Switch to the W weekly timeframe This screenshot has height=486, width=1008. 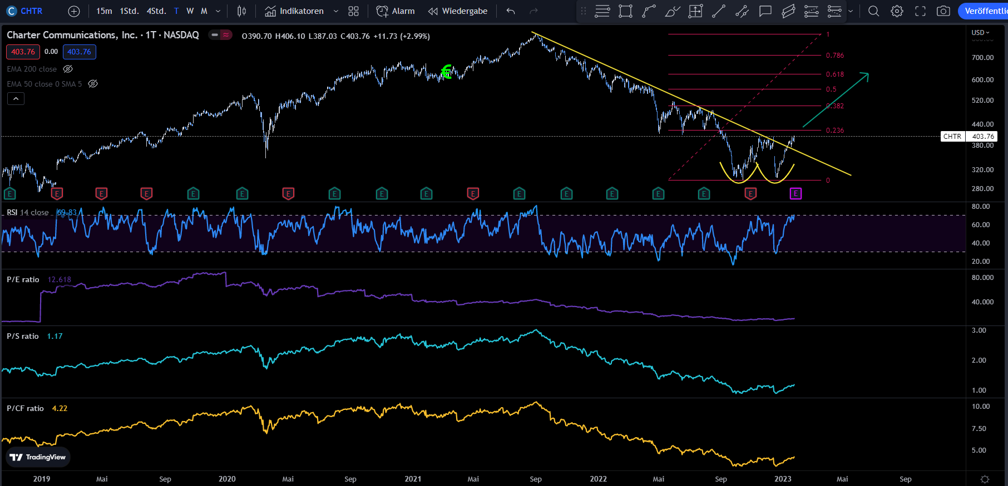click(190, 11)
